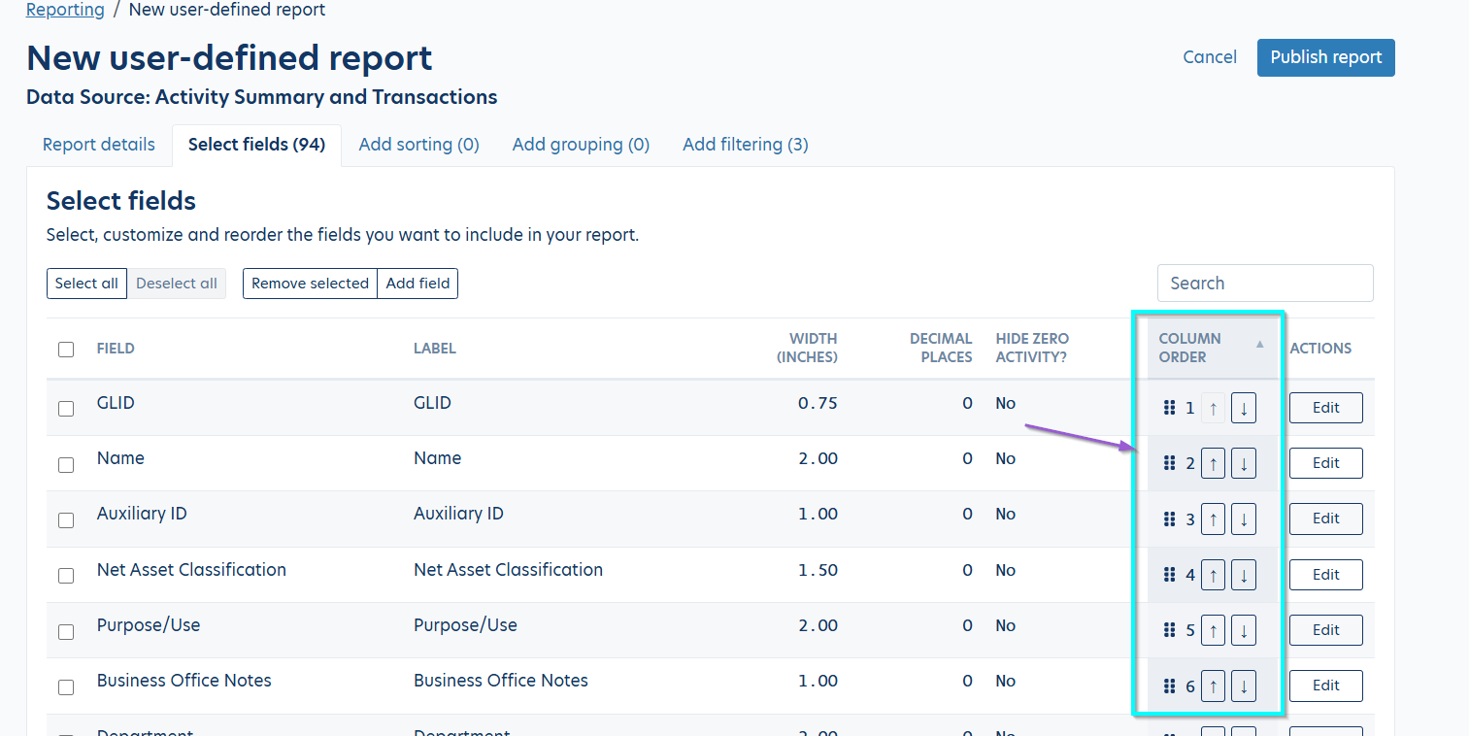Move the Auxiliary ID field up

[x=1213, y=519]
